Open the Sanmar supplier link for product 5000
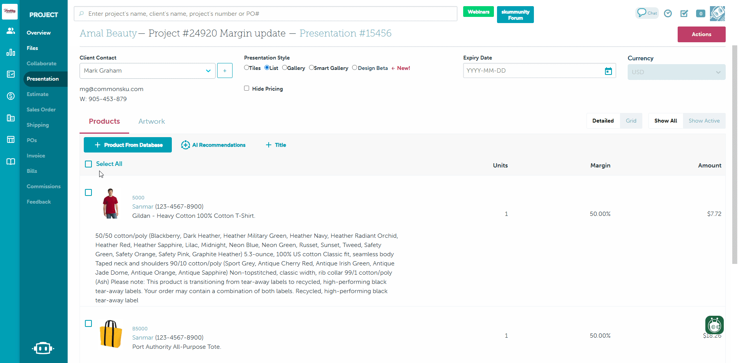The image size is (738, 363). pyautogui.click(x=143, y=207)
